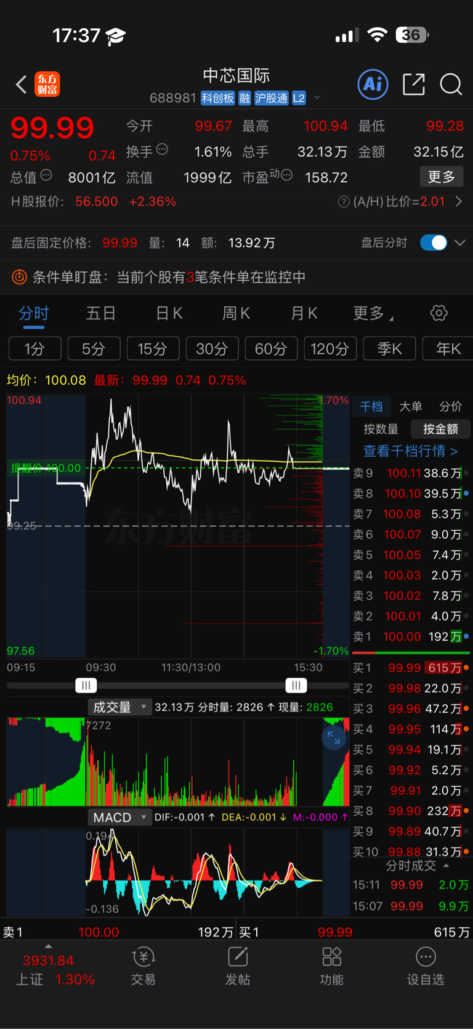Expand the 分时成交 panel arrow

point(447,866)
